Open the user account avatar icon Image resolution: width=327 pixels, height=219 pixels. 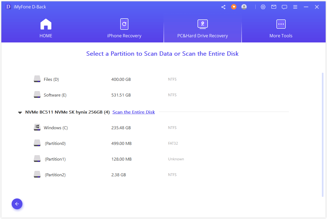tap(244, 7)
